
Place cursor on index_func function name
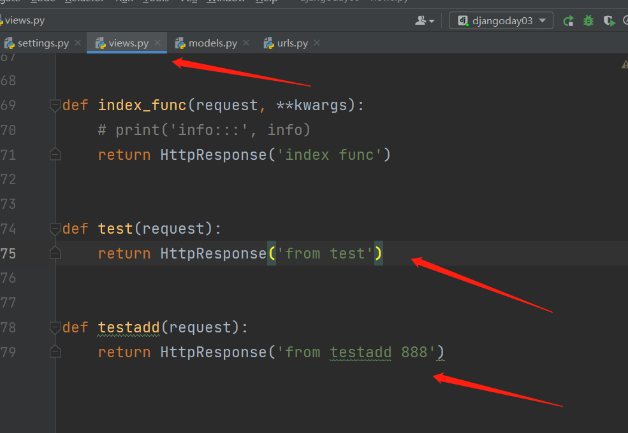(142, 105)
